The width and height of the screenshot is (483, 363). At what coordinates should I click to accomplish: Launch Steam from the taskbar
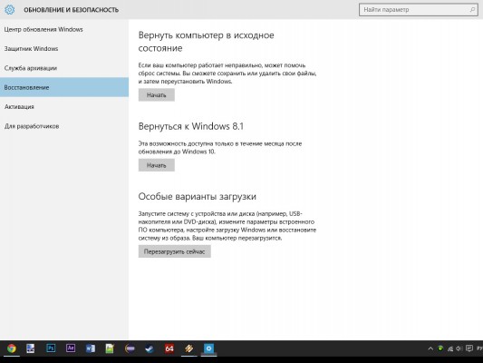(x=150, y=348)
